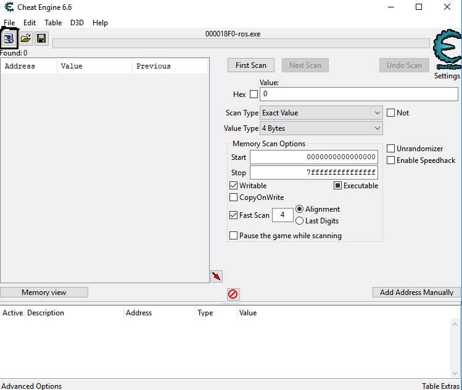Viewport: 462px width, 390px height.
Task: Open Memory view
Action: pos(44,292)
